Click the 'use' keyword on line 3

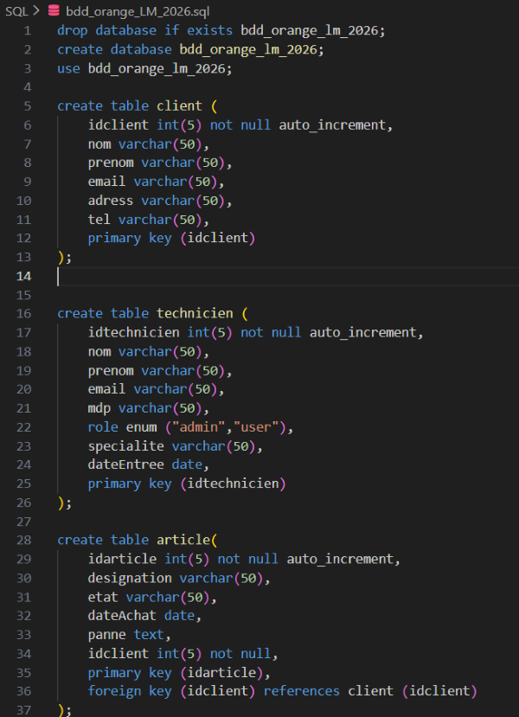68,68
